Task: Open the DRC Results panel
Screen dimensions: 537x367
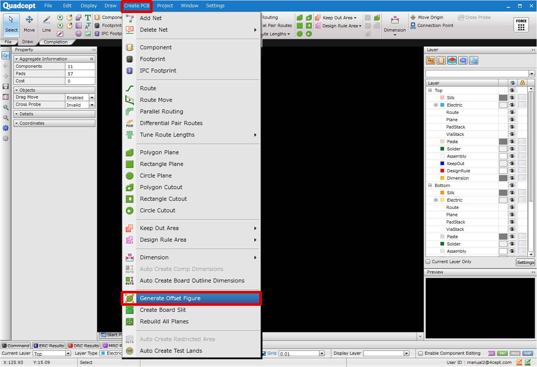Action: (x=84, y=346)
